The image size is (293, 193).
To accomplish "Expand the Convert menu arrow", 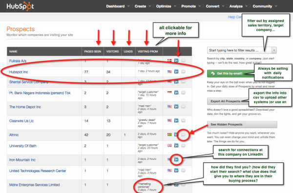I will (x=223, y=6).
